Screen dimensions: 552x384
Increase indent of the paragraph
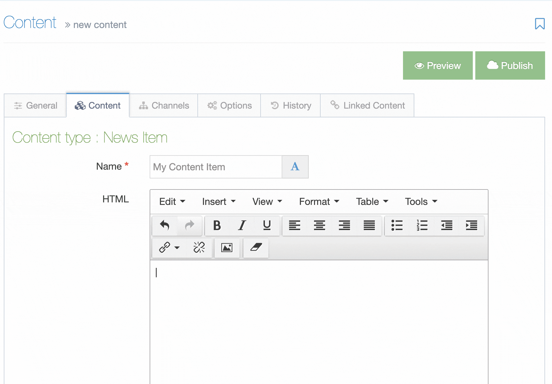472,225
